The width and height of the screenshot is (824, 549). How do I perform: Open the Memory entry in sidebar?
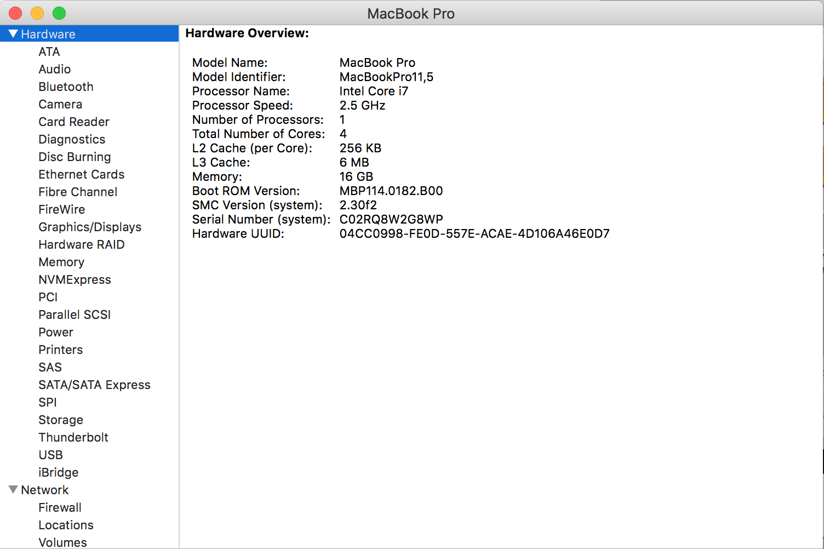(61, 262)
